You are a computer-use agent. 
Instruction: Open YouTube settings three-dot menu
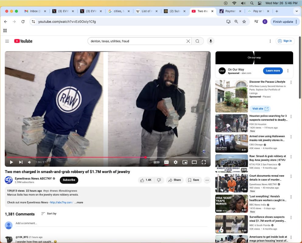[270, 41]
